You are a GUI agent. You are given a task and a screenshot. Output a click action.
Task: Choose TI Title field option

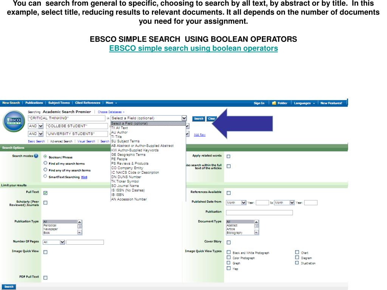click(148, 137)
